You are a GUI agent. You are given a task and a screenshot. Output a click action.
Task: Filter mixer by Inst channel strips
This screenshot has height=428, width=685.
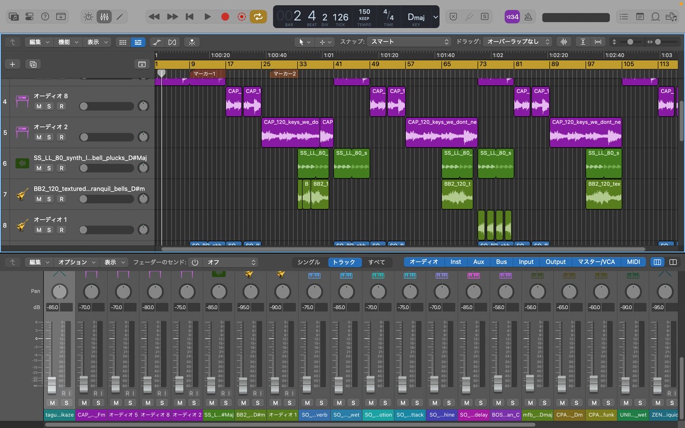[x=456, y=262]
